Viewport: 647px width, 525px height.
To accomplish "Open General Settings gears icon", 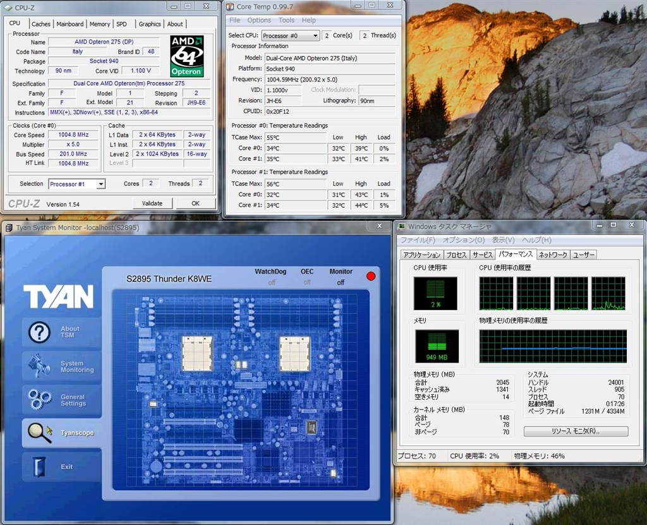I will pos(39,399).
